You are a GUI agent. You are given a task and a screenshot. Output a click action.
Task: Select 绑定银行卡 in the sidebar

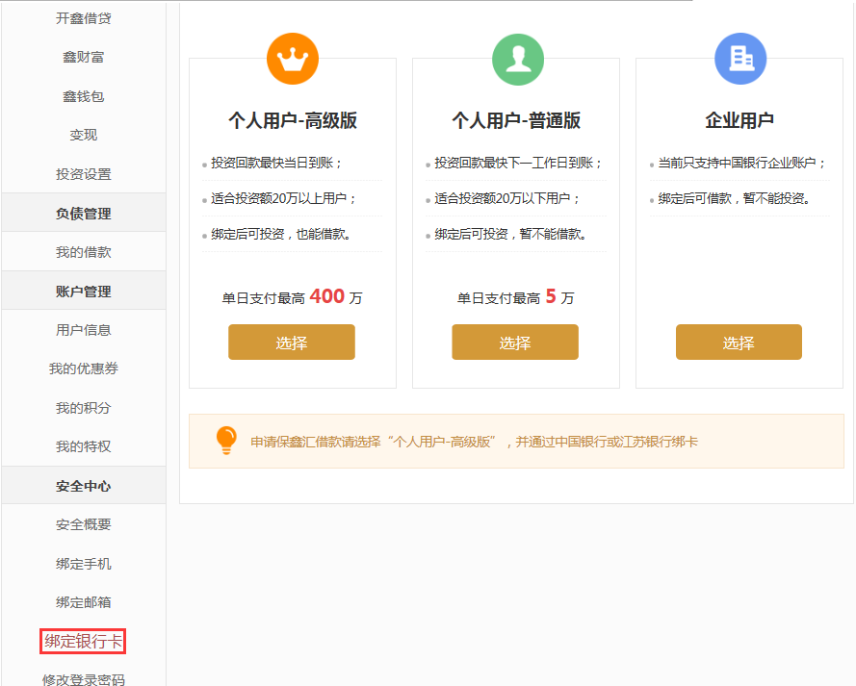[x=83, y=642]
